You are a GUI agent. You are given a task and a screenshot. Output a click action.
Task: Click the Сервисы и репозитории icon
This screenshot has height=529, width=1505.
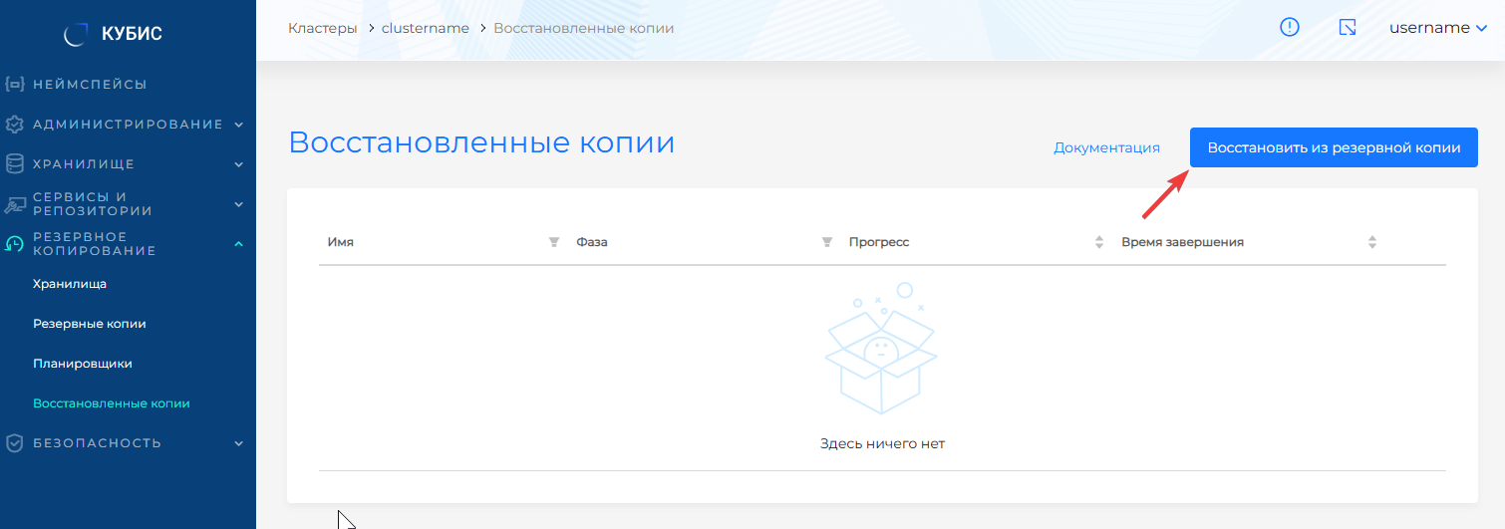point(14,204)
